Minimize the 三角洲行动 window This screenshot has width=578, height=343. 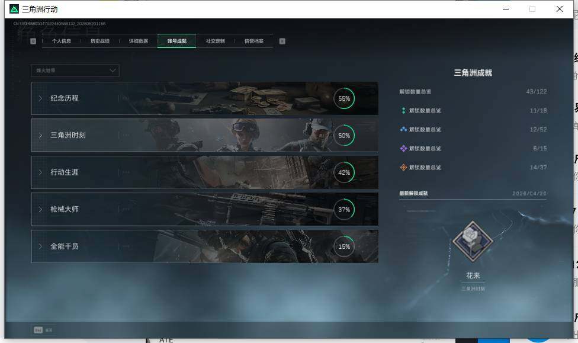(506, 9)
